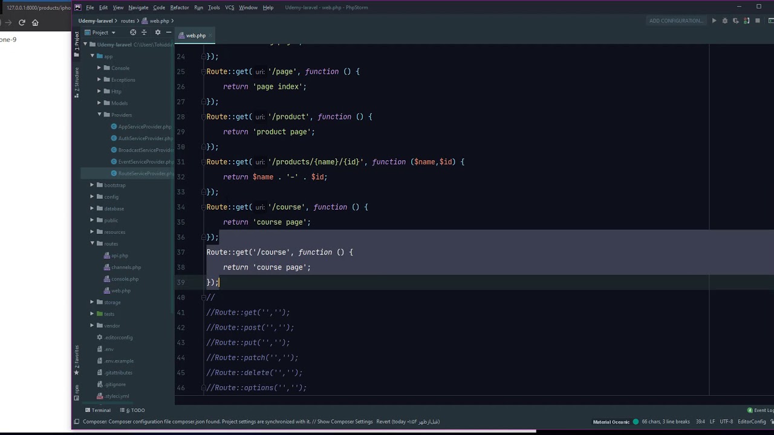This screenshot has width=774, height=435.
Task: Fold the route block at line 34
Action: [x=204, y=207]
